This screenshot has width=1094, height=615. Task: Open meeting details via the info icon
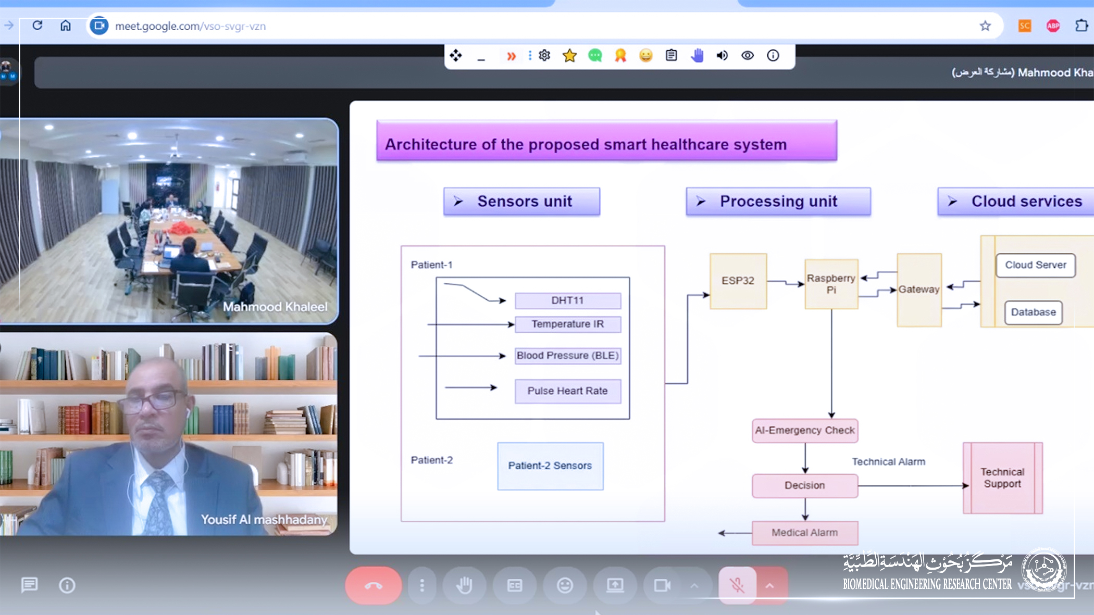click(68, 585)
